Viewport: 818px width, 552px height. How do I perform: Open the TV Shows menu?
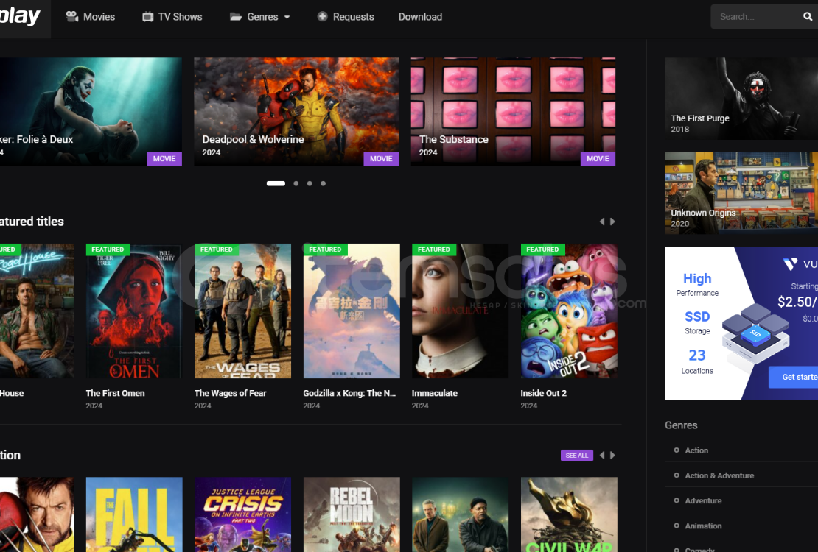tap(172, 17)
